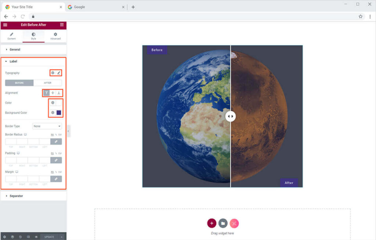Image resolution: width=376 pixels, height=240 pixels.
Task: Toggle linked values for Padding
Action: (x=56, y=160)
